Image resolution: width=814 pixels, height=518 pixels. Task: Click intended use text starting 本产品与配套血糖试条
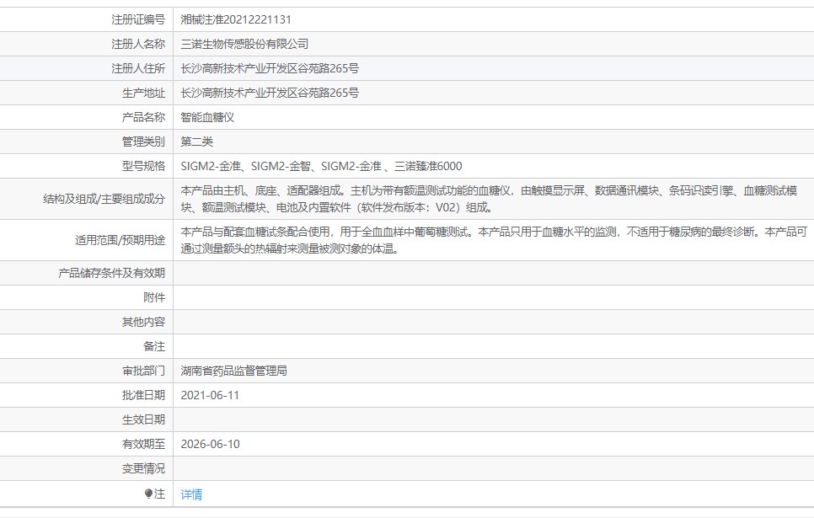tap(494, 240)
